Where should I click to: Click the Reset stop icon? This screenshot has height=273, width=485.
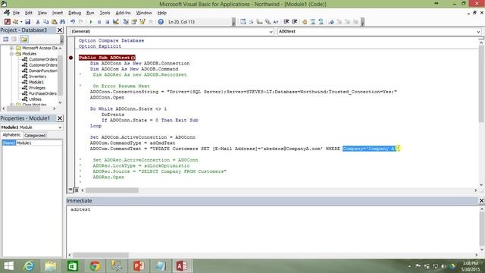click(x=108, y=22)
